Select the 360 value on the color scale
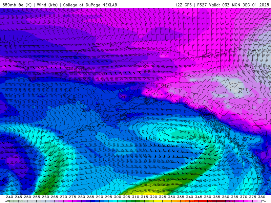Image resolution: width=271 pixels, height=203 pixels. coord(226,197)
